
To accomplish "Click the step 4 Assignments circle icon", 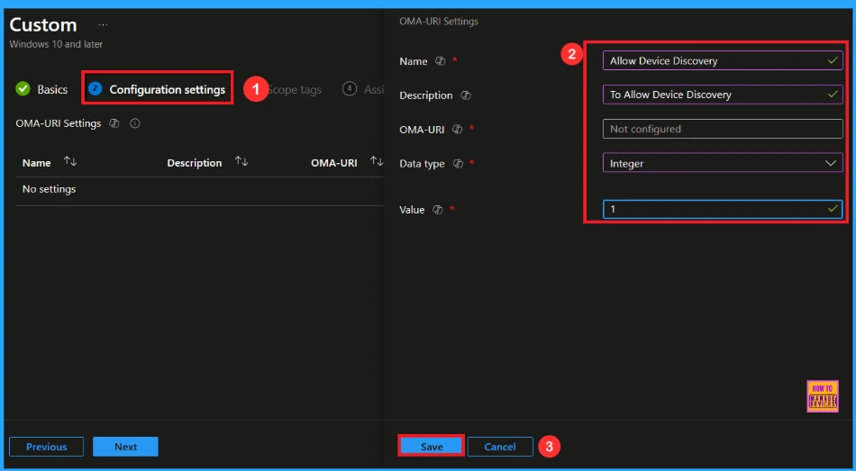I will point(350,88).
